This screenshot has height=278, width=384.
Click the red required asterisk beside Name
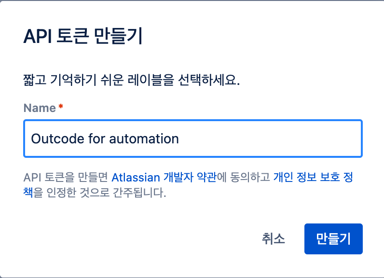coord(61,107)
